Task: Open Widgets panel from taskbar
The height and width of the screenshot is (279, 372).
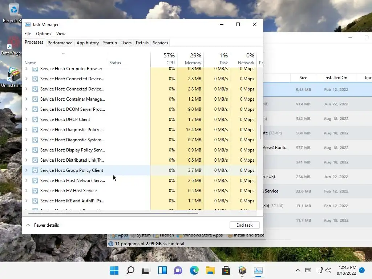Action: click(x=162, y=270)
